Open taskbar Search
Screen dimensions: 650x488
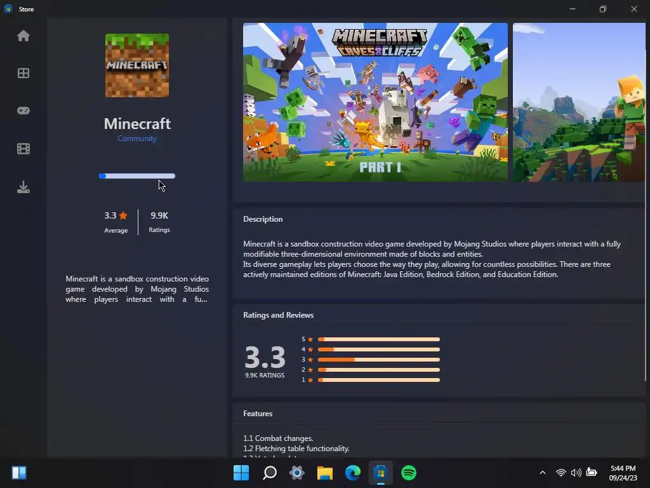click(269, 473)
